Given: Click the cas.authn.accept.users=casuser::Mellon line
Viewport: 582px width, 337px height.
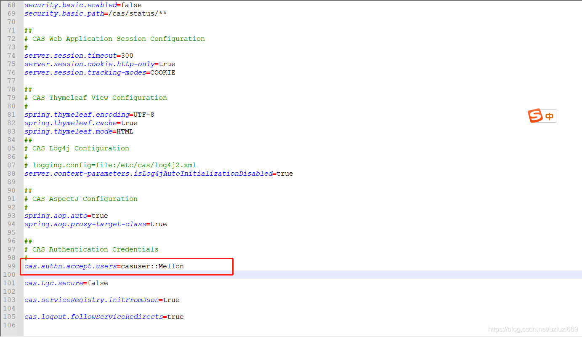Looking at the screenshot, I should point(104,266).
